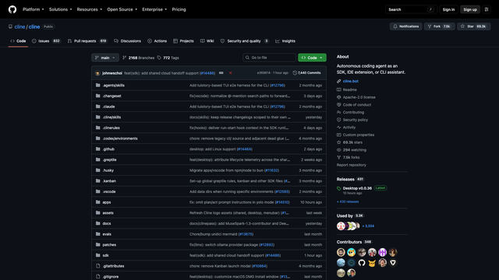The width and height of the screenshot is (499, 280).
Task: Expand the Open Source menu
Action: [x=122, y=9]
